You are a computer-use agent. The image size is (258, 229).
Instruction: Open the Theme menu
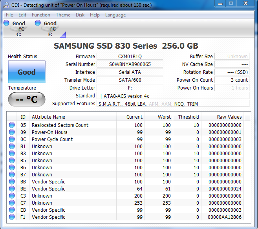click(x=63, y=15)
